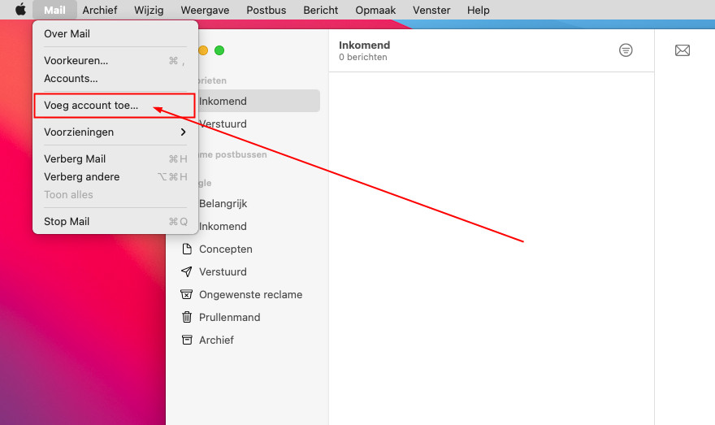Click the yellow minimize window button

[x=203, y=50]
